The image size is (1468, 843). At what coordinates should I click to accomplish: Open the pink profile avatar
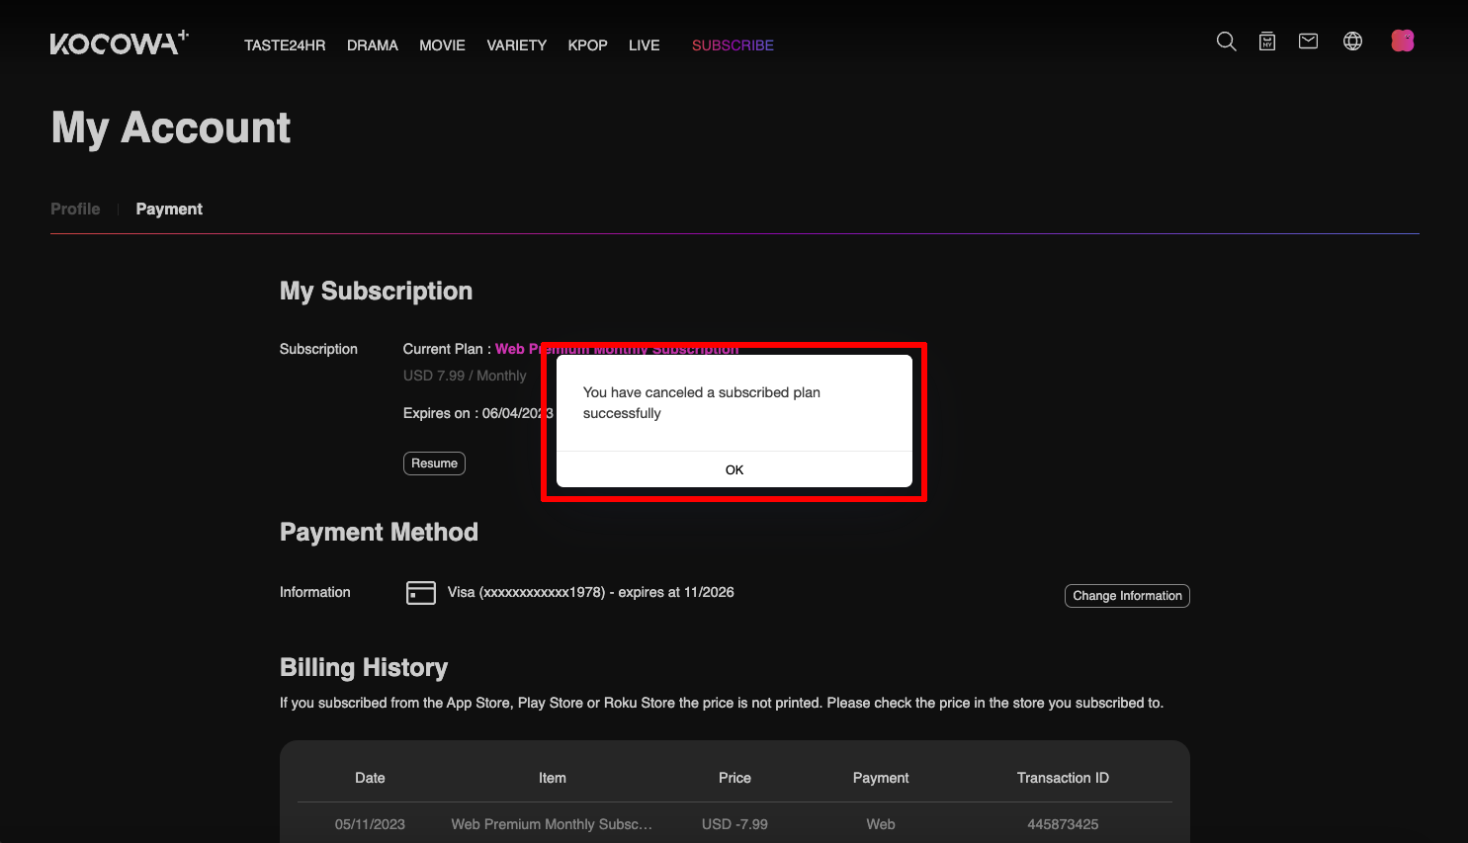coord(1402,41)
